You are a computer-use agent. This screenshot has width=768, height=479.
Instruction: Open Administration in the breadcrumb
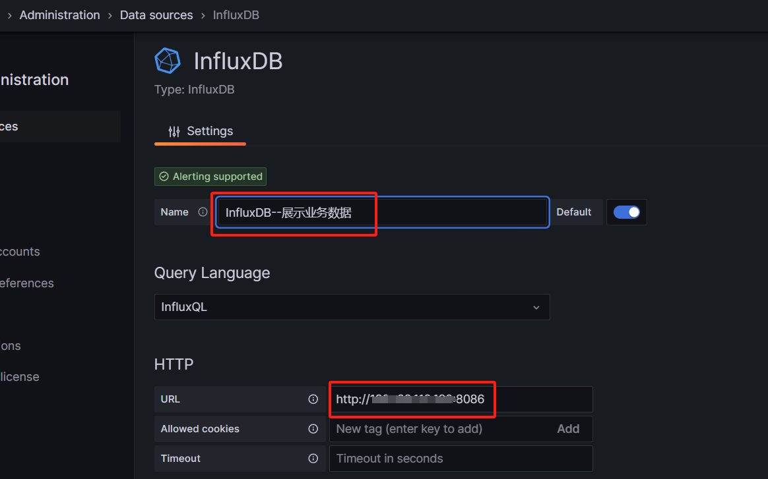click(x=60, y=15)
